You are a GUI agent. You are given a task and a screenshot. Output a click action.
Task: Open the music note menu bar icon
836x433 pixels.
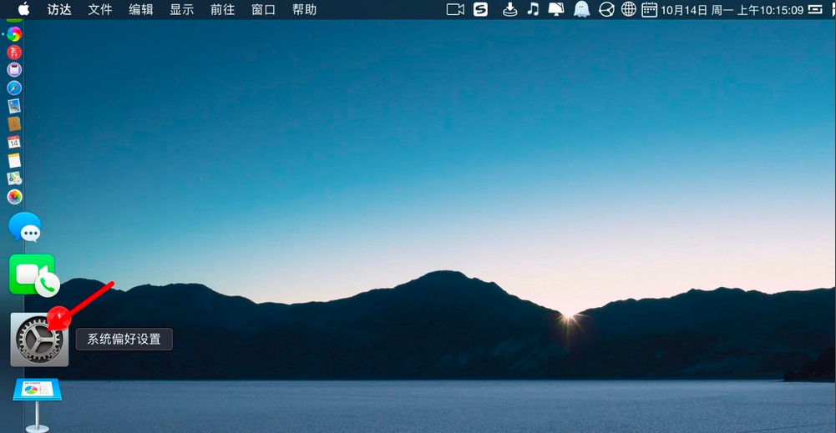tap(533, 9)
